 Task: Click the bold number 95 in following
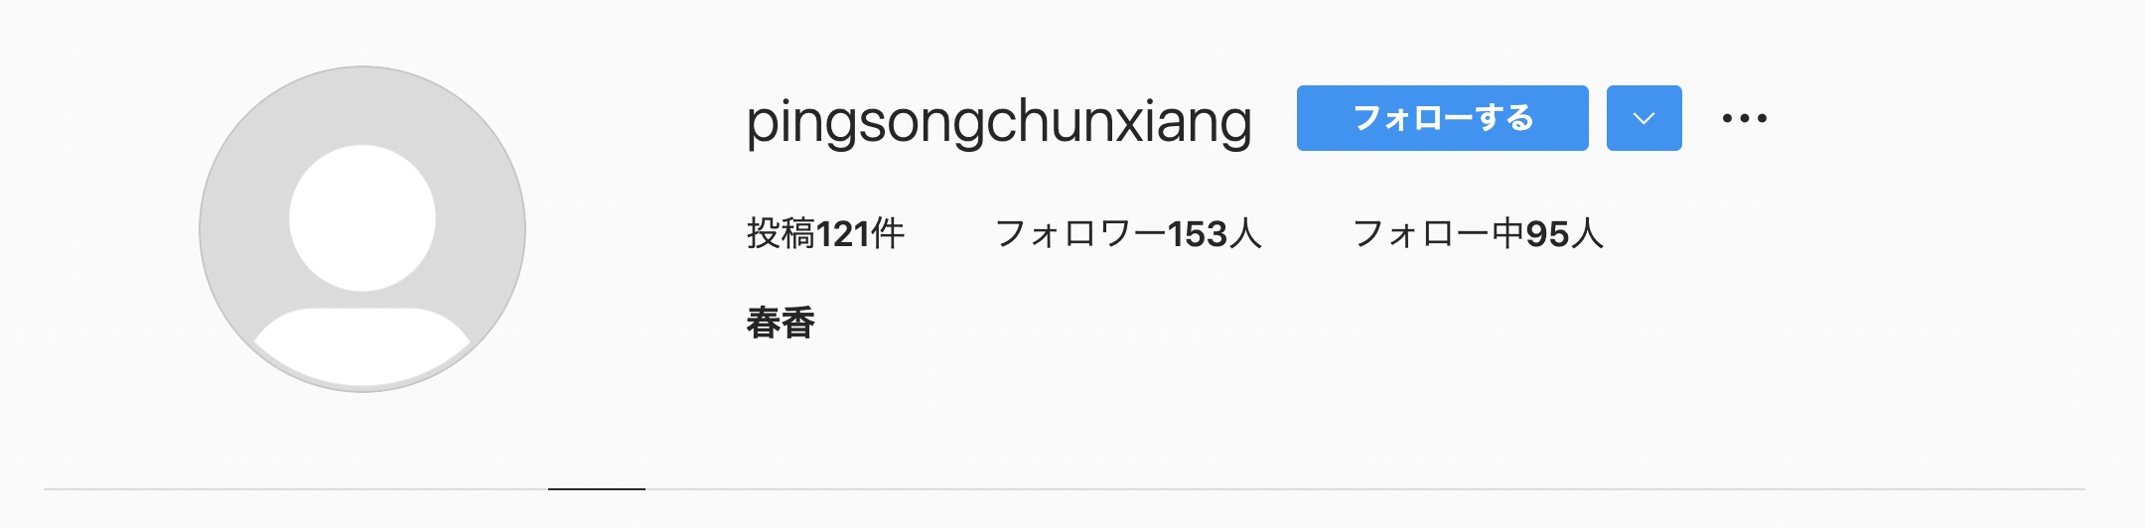pyautogui.click(x=1547, y=234)
